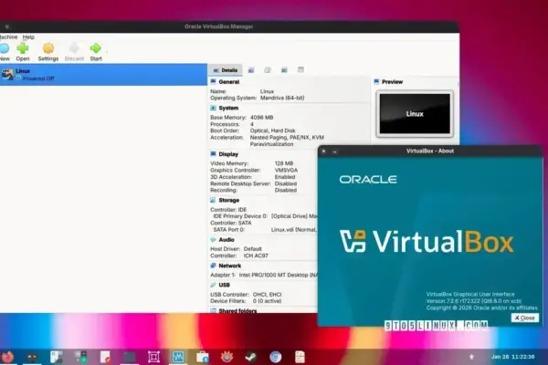The height and width of the screenshot is (365, 548).
Task: Open the General section heading
Action: click(229, 82)
